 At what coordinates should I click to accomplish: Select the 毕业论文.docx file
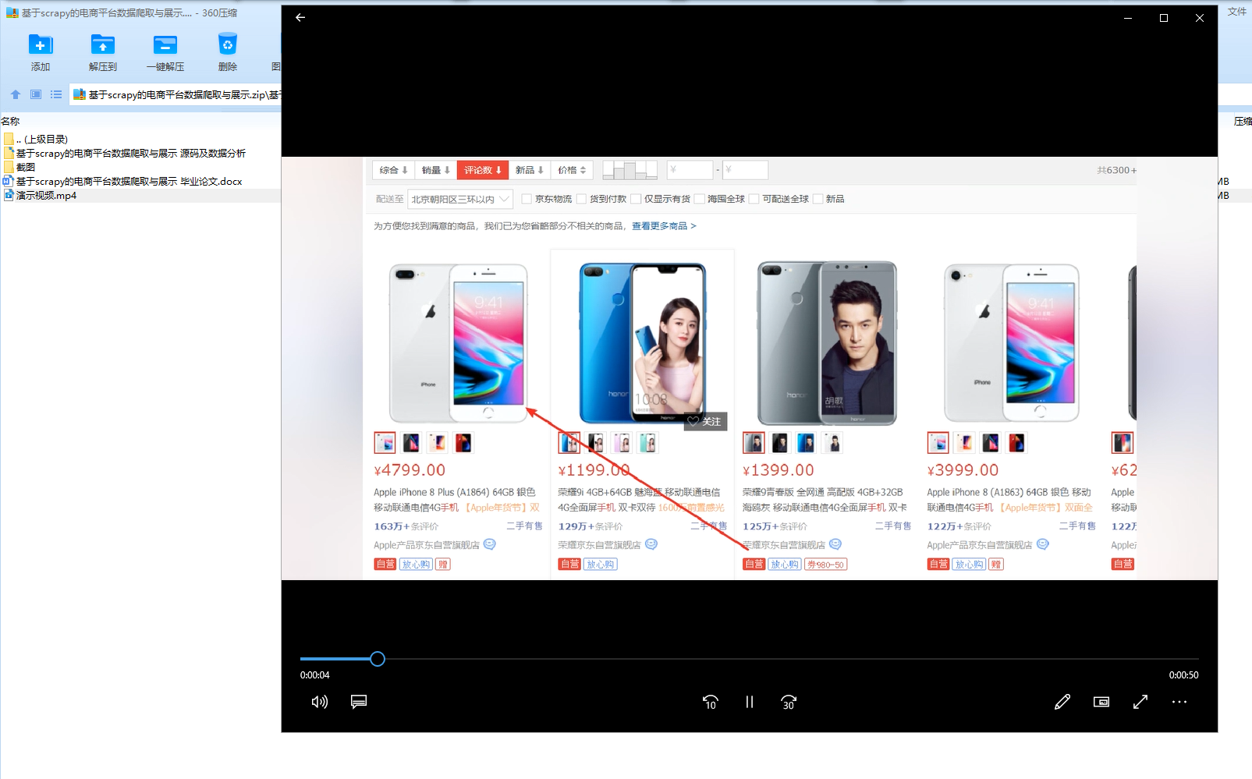129,182
